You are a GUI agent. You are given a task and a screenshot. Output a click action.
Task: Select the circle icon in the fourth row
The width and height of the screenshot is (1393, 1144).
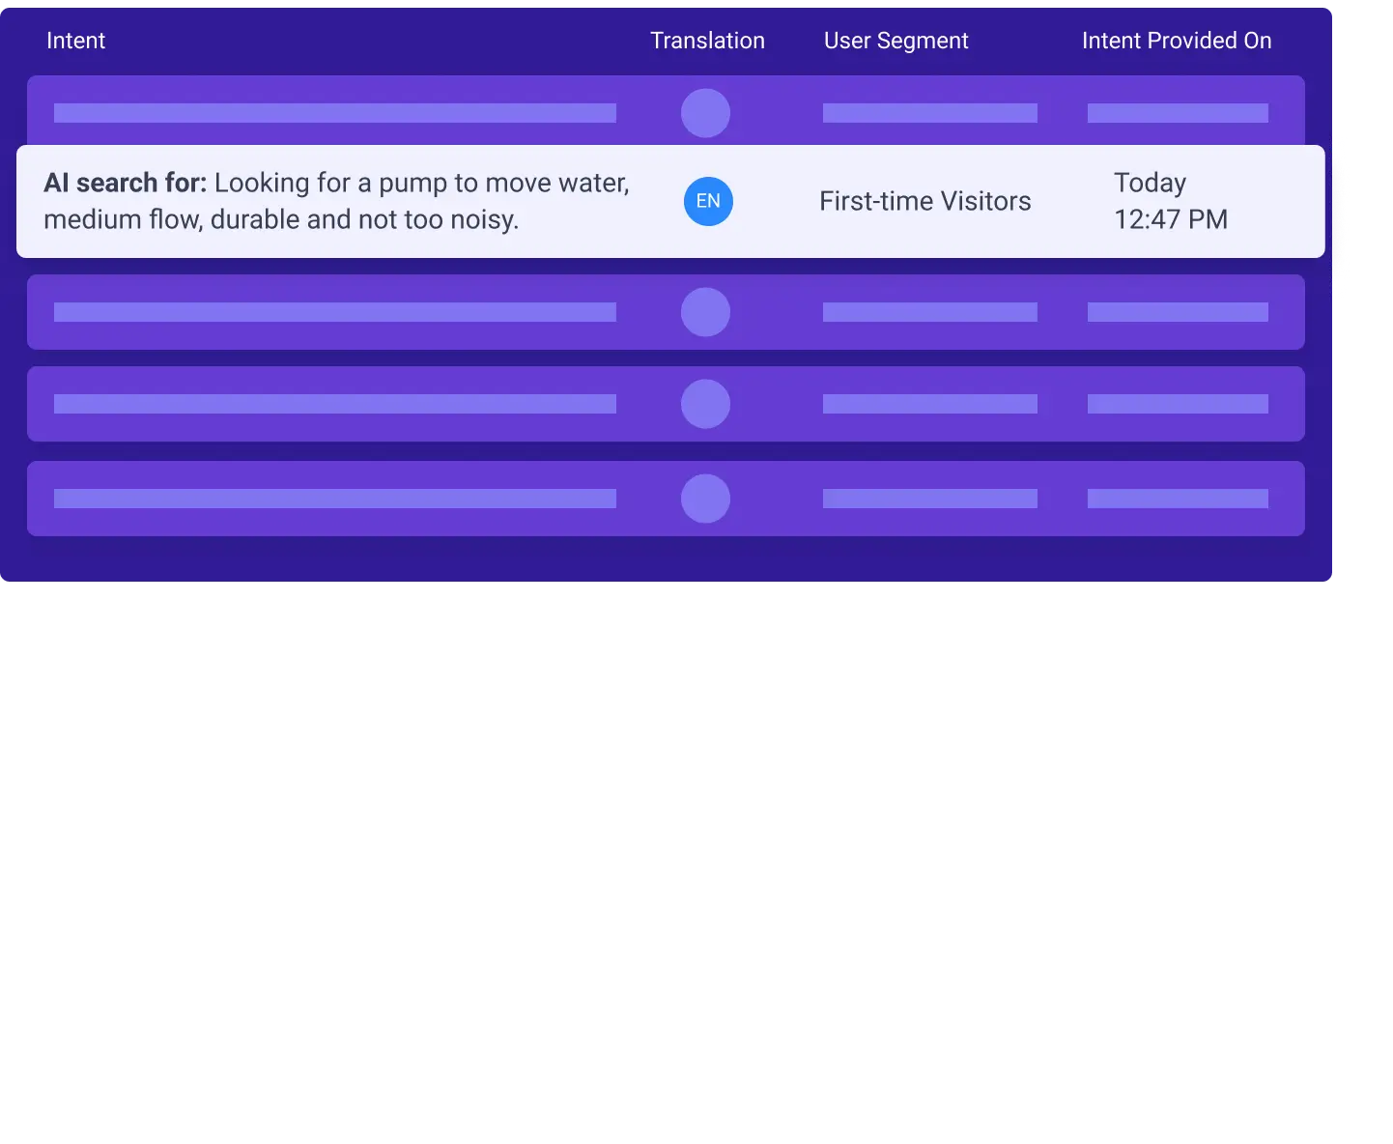point(705,403)
